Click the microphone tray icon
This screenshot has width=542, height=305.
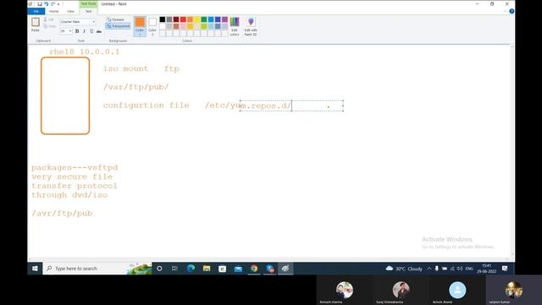437,269
